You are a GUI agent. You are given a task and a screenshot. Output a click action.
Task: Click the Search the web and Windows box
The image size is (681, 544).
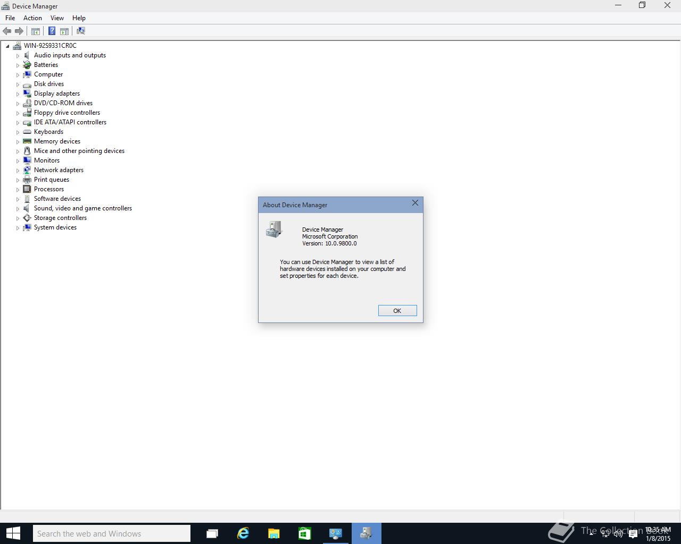112,533
